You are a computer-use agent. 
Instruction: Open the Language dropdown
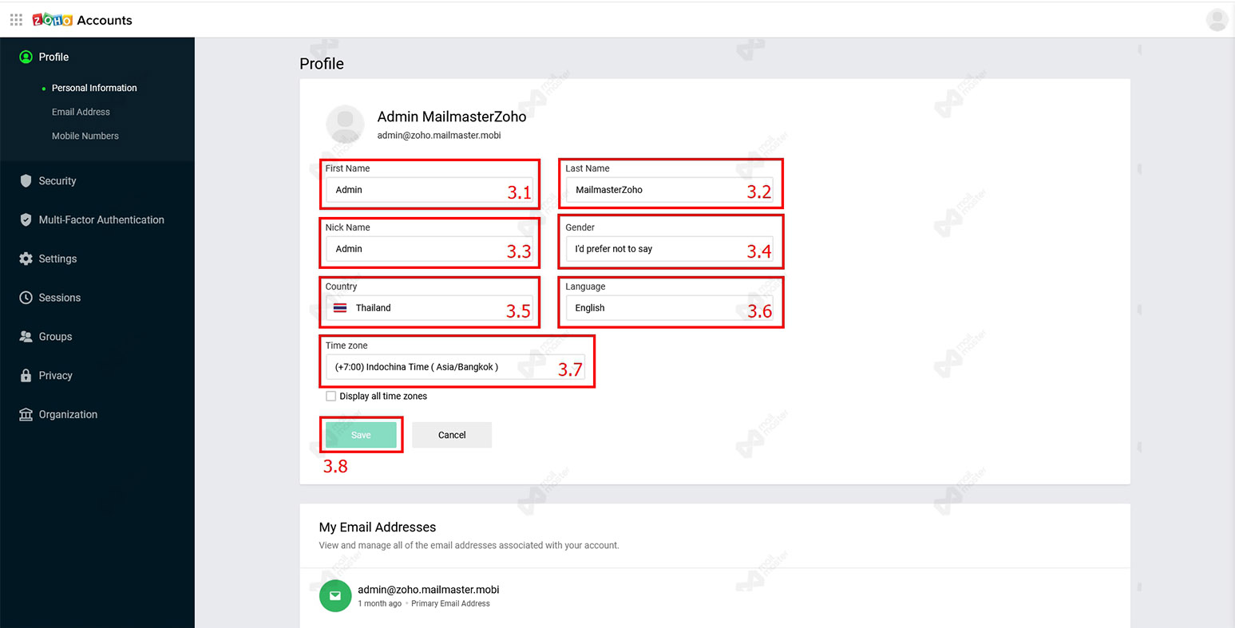click(669, 308)
